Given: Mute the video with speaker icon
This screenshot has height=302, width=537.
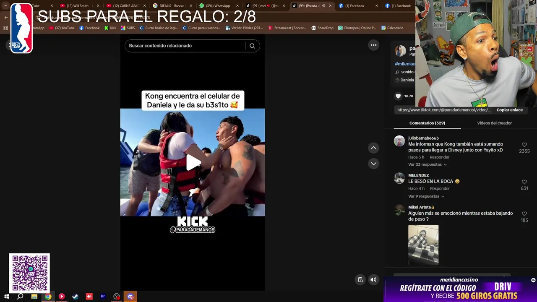Looking at the screenshot, I should click(373, 280).
